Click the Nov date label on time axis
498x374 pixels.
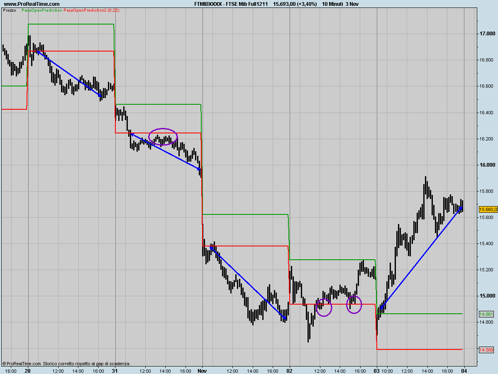click(202, 371)
